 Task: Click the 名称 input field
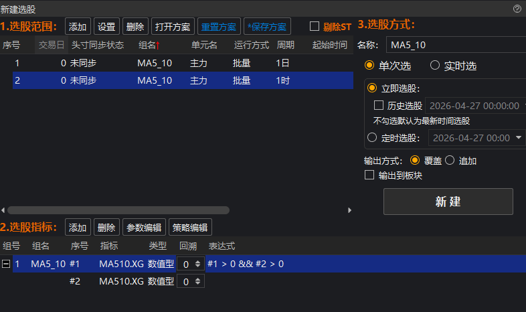pyautogui.click(x=455, y=45)
